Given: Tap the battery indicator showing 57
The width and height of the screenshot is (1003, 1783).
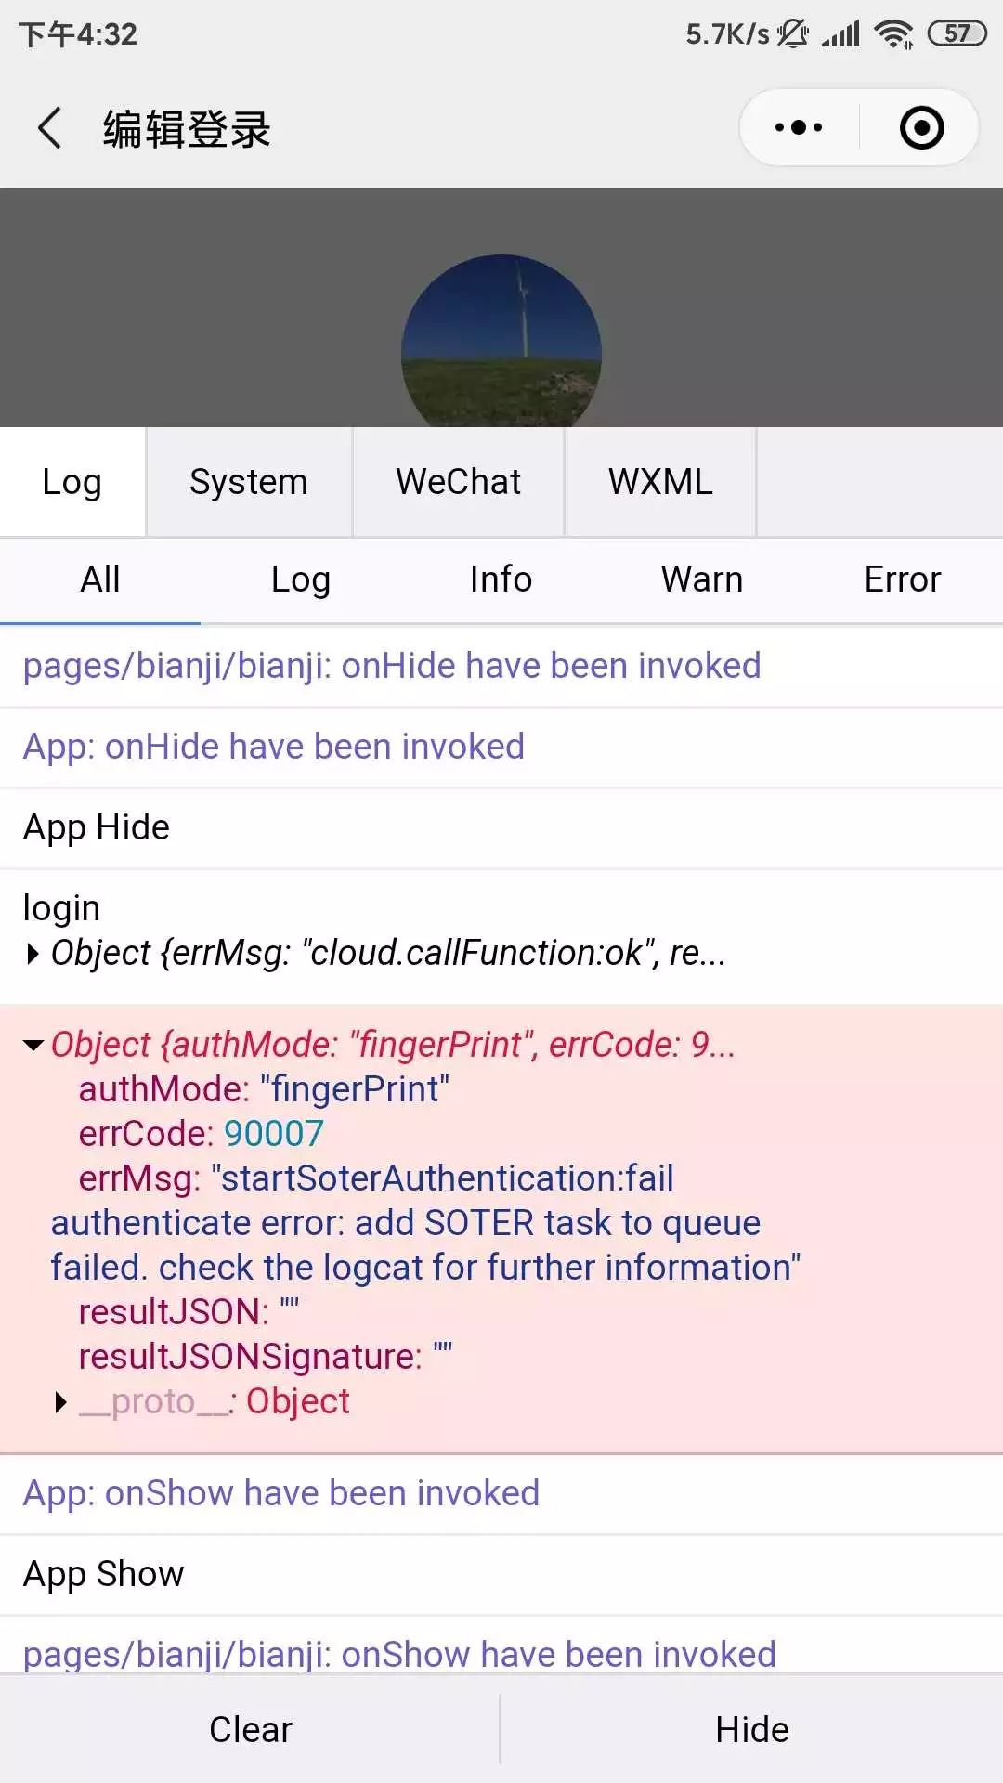Looking at the screenshot, I should click(x=957, y=34).
